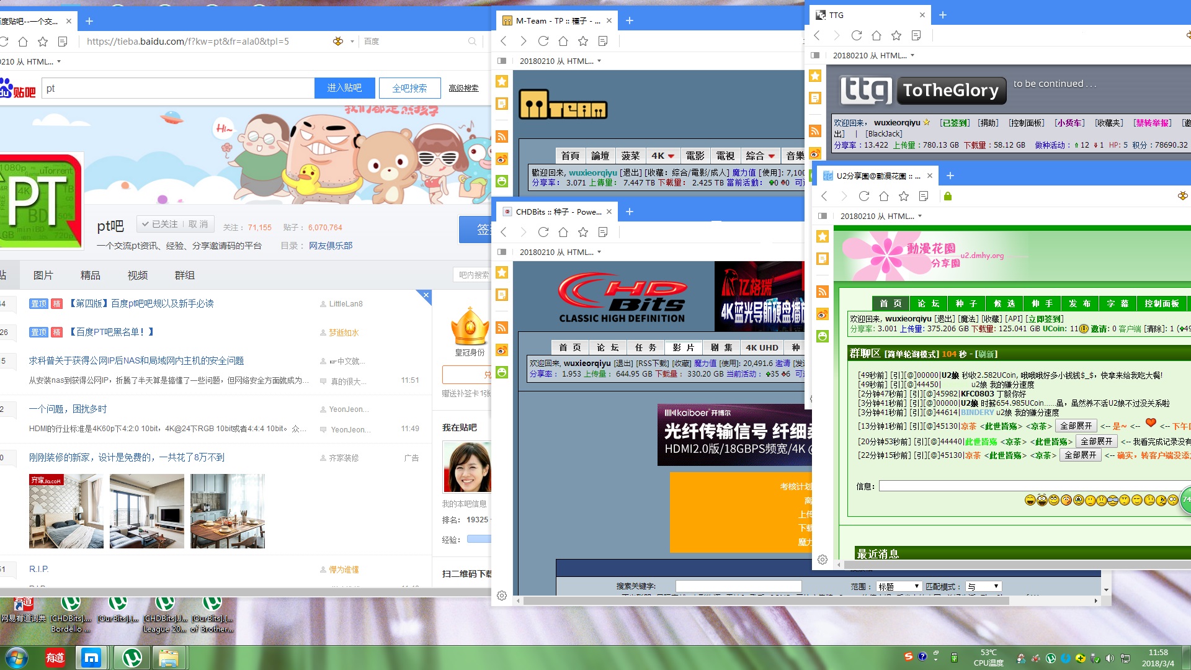The image size is (1191, 670).
Task: Click home icon in M-Team window
Action: 563,41
